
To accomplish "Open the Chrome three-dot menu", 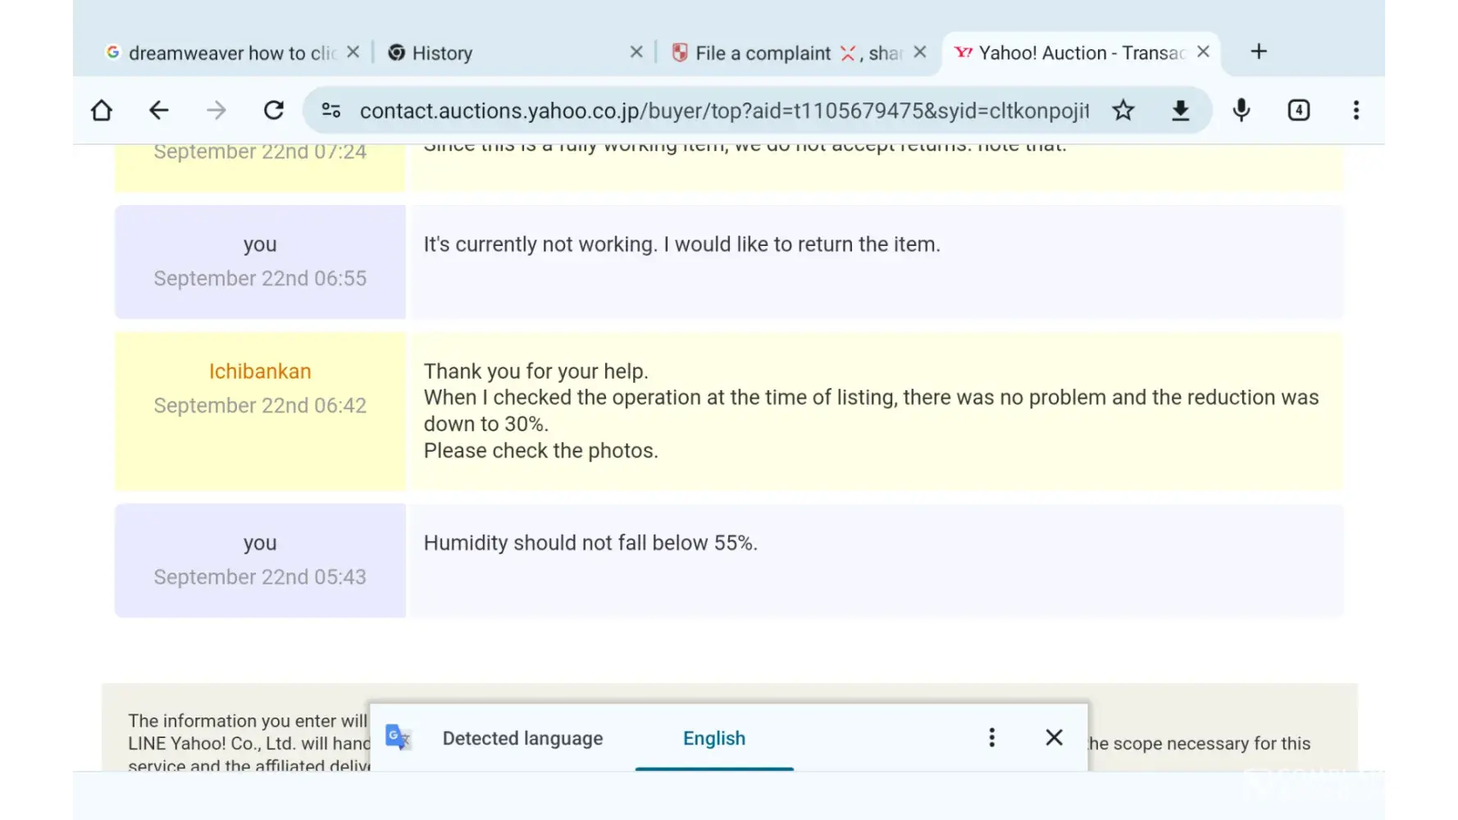I will click(x=1356, y=111).
